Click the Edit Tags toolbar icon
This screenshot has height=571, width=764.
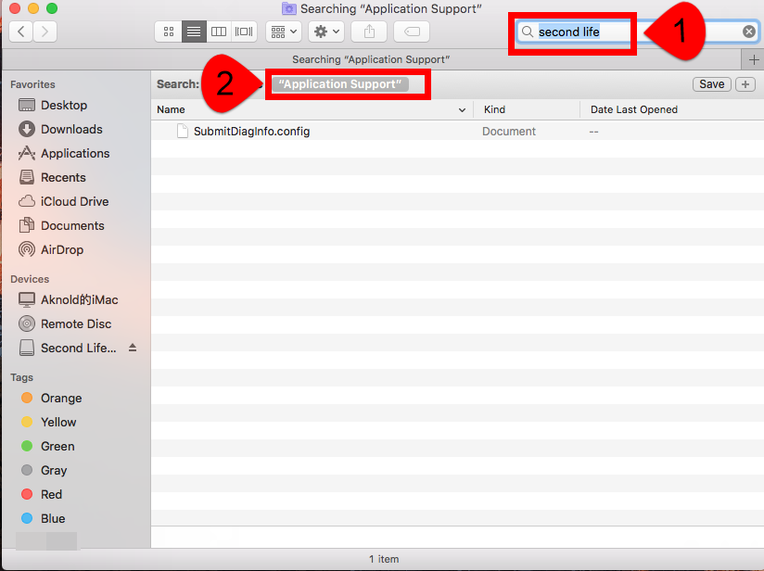coord(411,32)
